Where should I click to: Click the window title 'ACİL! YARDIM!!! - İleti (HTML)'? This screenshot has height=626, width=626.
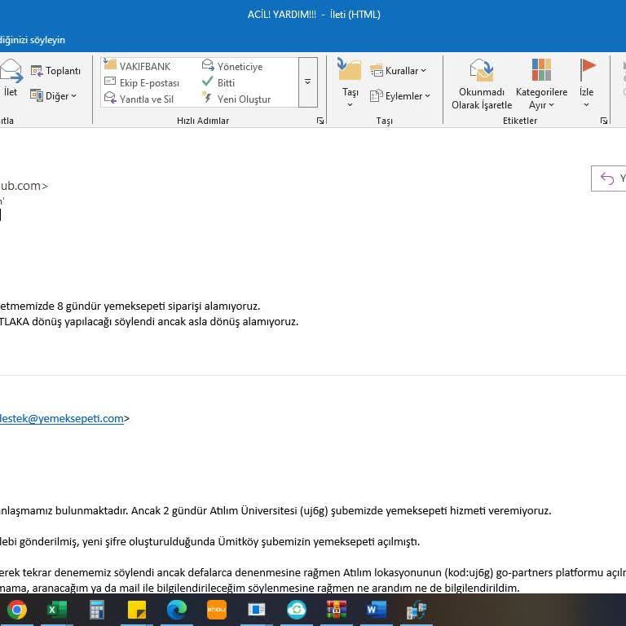pyautogui.click(x=314, y=15)
